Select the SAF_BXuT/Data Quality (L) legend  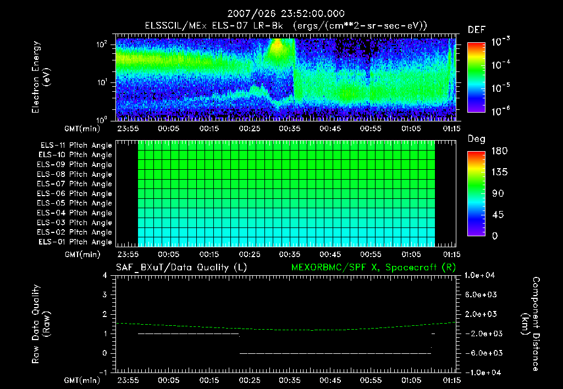(181, 268)
